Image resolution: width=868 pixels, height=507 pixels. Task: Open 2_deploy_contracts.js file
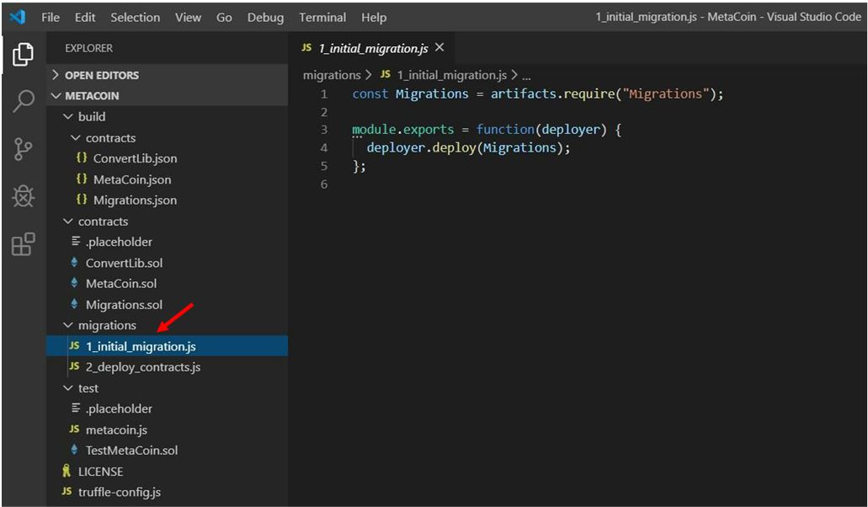click(142, 367)
